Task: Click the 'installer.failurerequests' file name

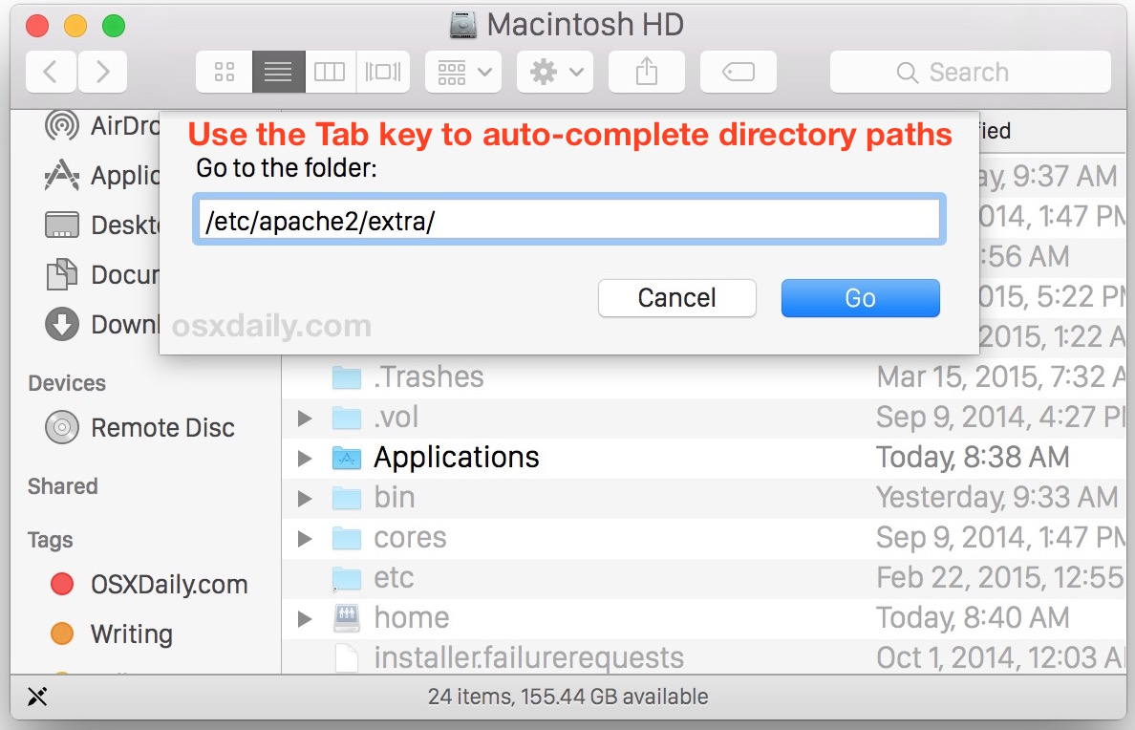Action: (528, 657)
